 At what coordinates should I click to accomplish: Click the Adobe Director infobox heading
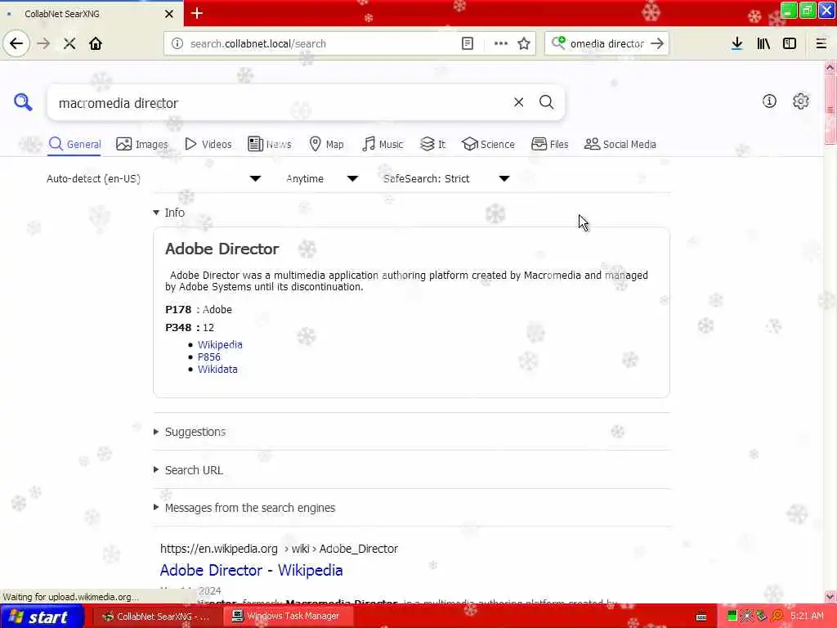click(222, 249)
